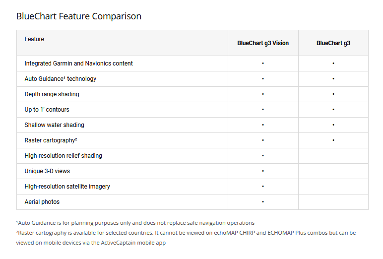Click the g3 Vision bullet for Unique 3-D views

click(263, 171)
